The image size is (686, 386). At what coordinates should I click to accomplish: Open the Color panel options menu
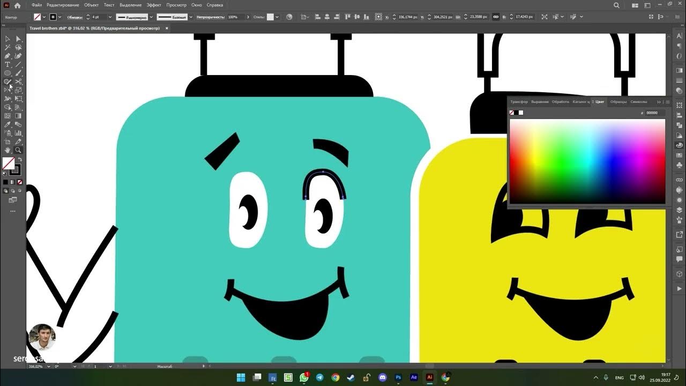coord(667,102)
